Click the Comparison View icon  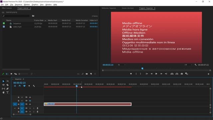[187, 74]
